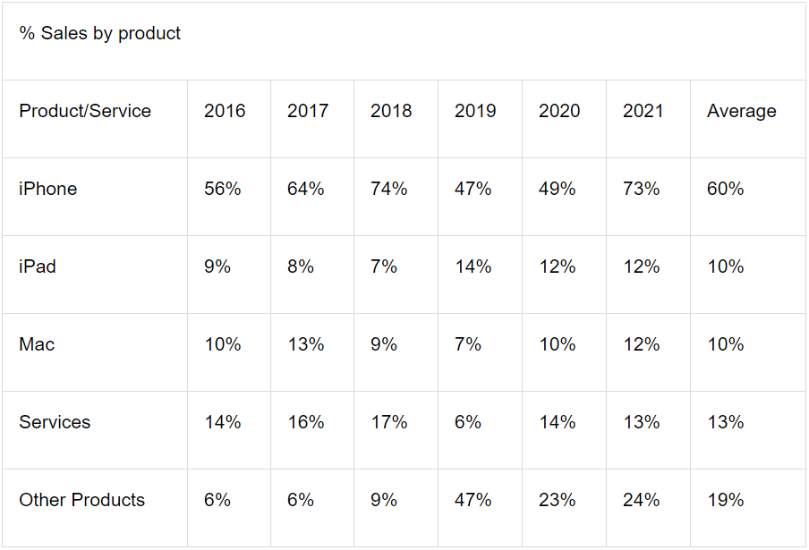Click Other Products' average cell of 19%

[726, 501]
